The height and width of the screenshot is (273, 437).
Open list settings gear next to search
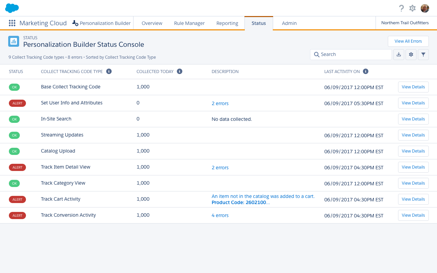411,55
